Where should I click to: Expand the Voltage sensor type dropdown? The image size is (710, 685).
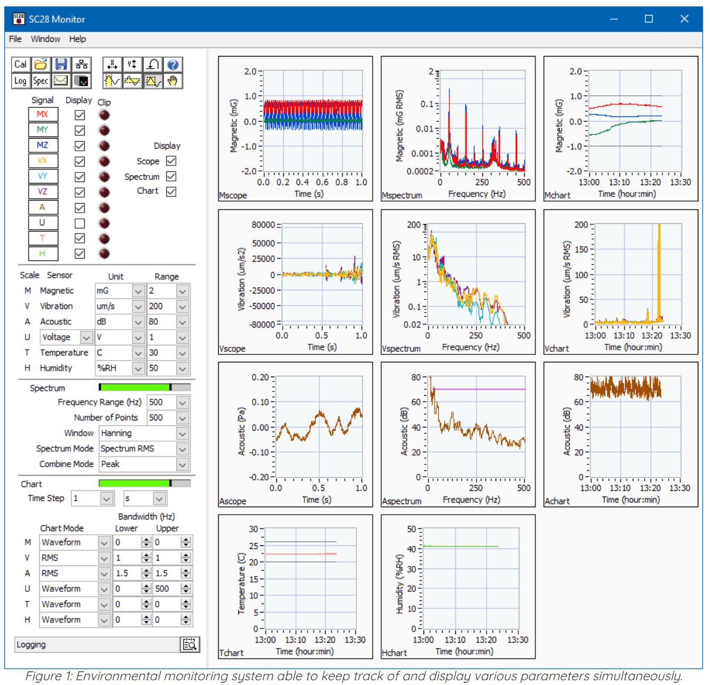click(86, 337)
